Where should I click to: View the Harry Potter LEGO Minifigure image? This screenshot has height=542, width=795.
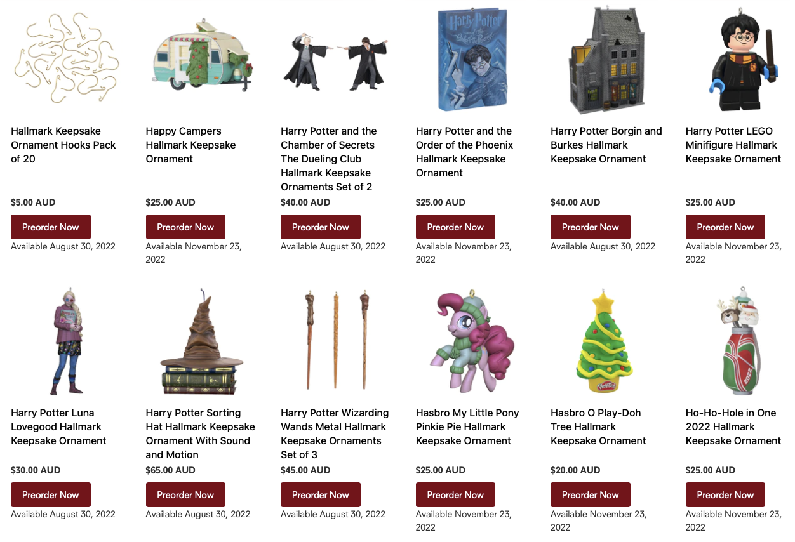click(x=743, y=60)
